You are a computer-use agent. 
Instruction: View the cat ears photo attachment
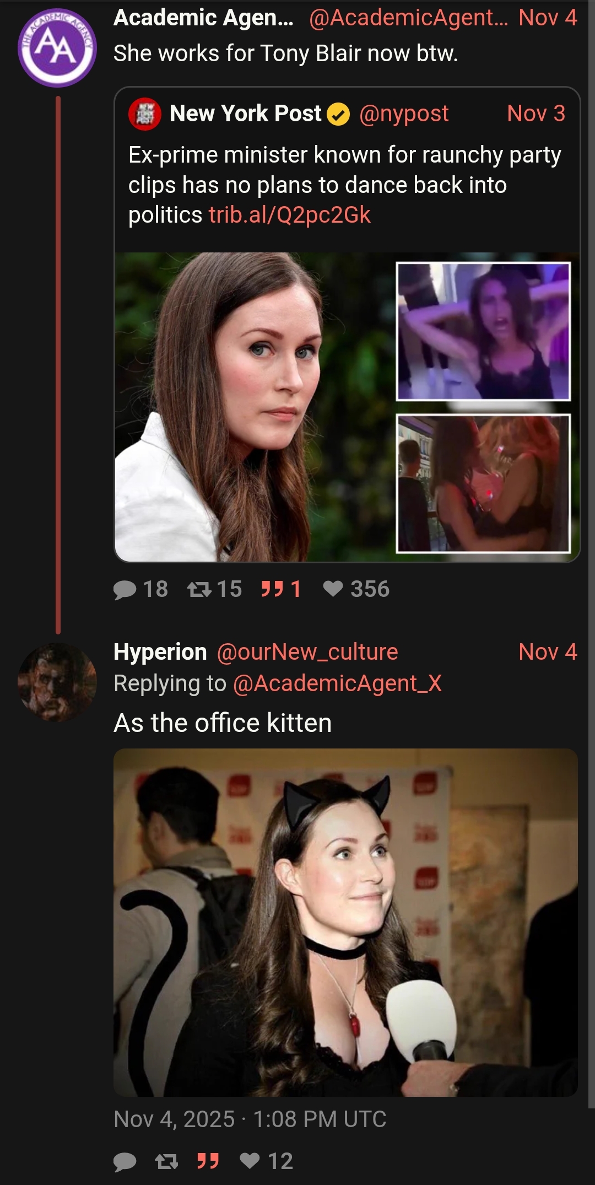click(345, 922)
